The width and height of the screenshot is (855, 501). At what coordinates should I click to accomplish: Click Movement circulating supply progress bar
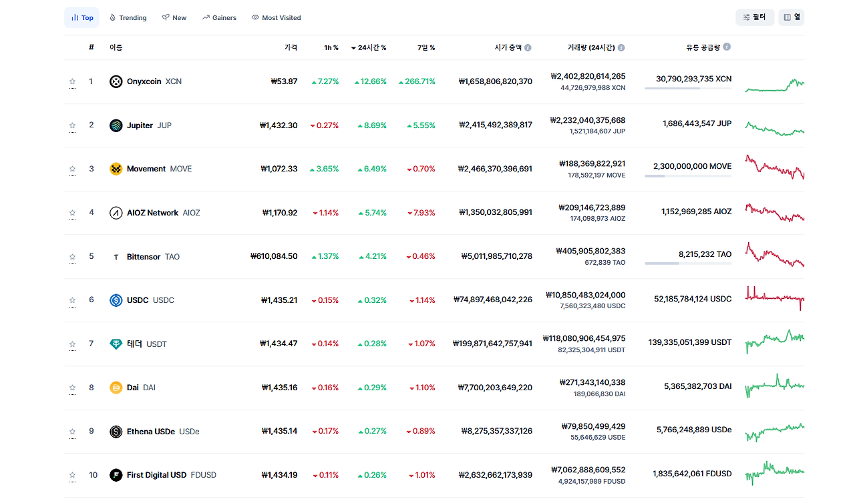pos(688,176)
